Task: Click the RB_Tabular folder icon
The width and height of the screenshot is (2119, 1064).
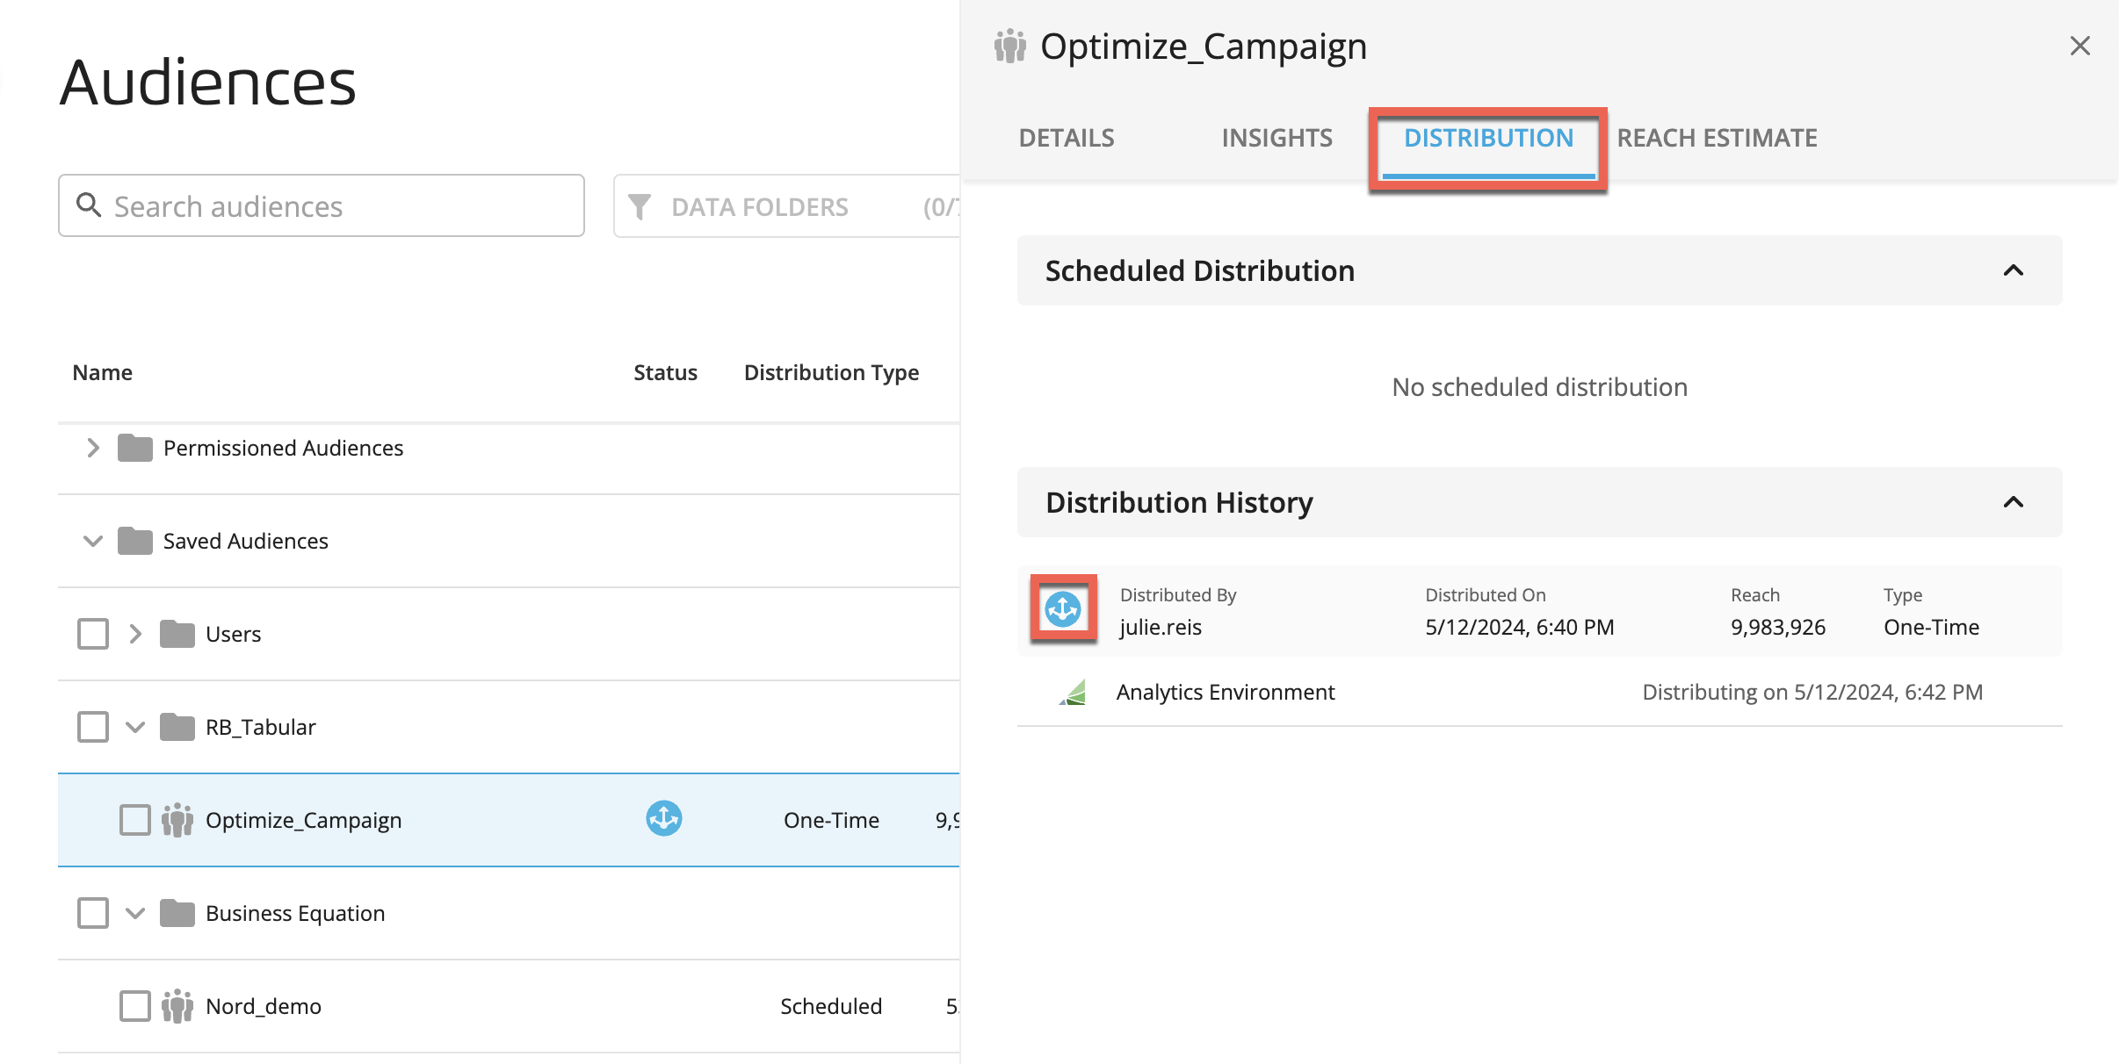Action: (177, 727)
